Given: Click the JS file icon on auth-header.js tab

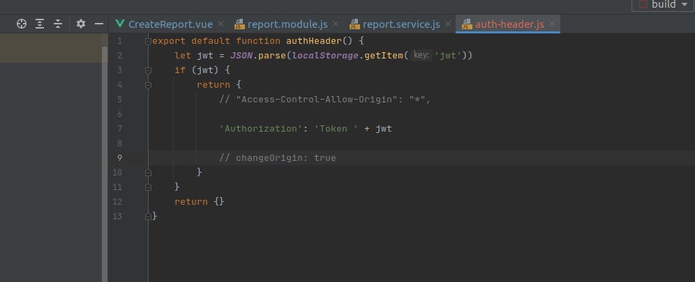Looking at the screenshot, I should [x=467, y=24].
